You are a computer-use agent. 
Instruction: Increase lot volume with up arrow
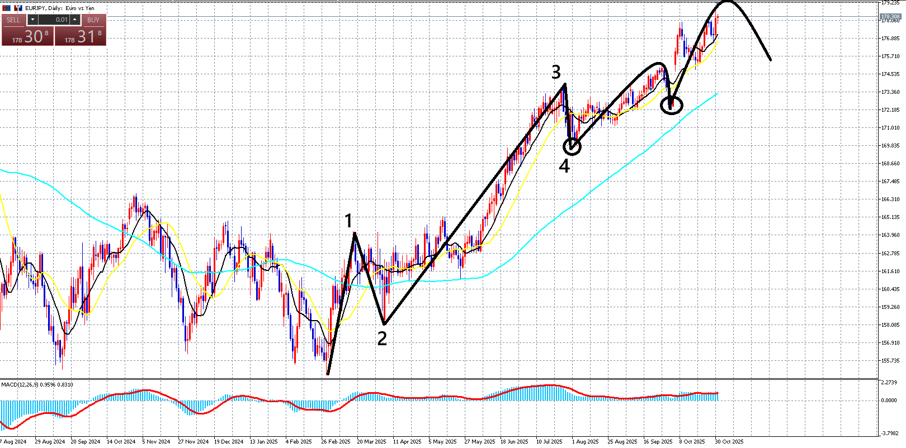point(75,20)
